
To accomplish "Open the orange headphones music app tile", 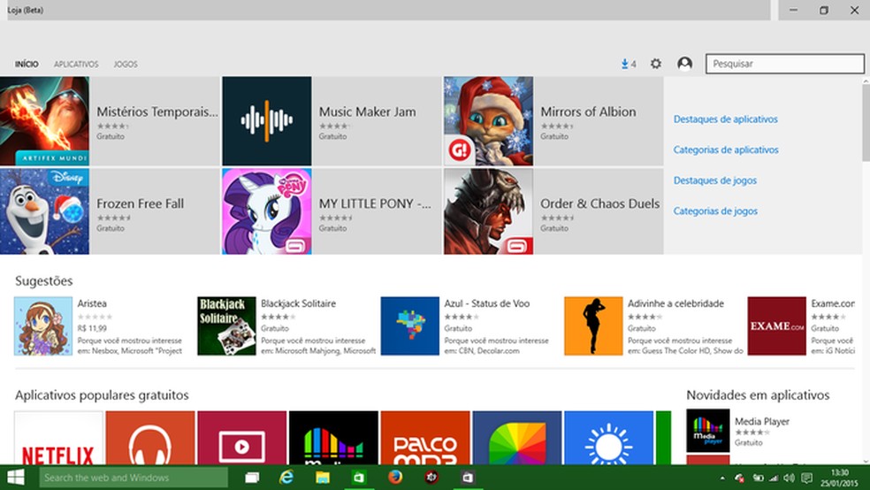I will pos(150,438).
